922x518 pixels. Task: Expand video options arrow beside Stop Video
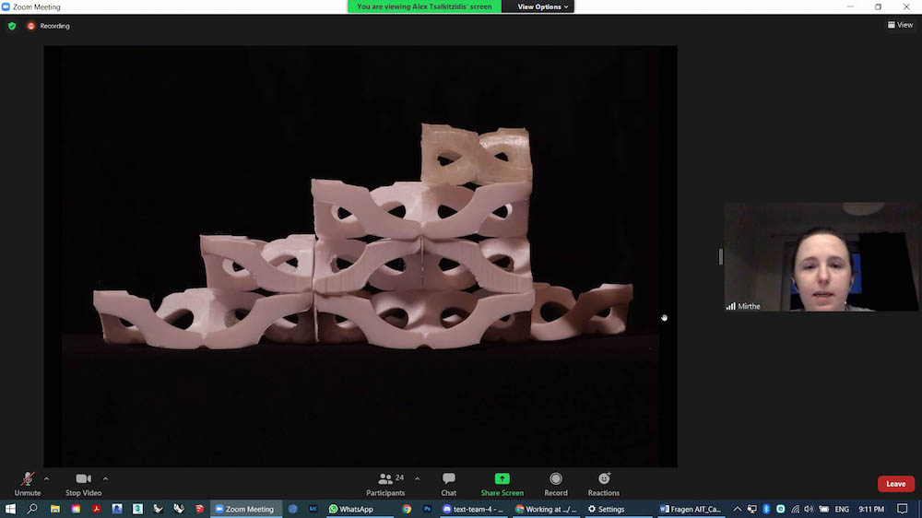[x=105, y=478]
